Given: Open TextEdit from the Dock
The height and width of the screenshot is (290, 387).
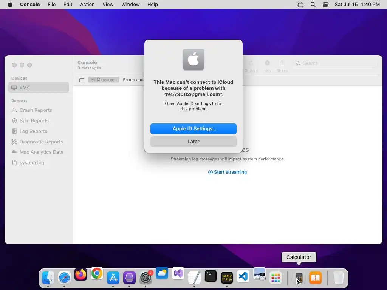Looking at the screenshot, I should click(x=194, y=278).
